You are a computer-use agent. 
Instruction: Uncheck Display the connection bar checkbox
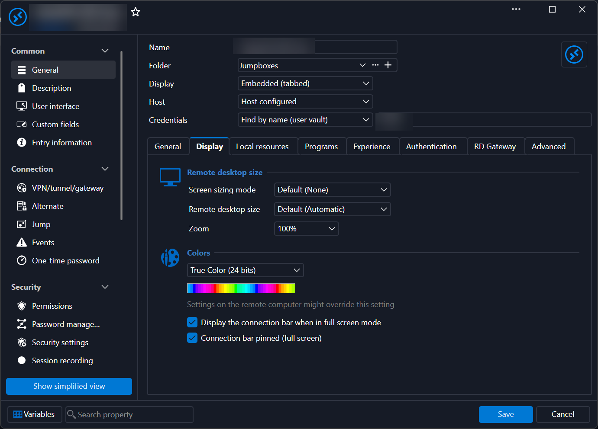point(192,323)
